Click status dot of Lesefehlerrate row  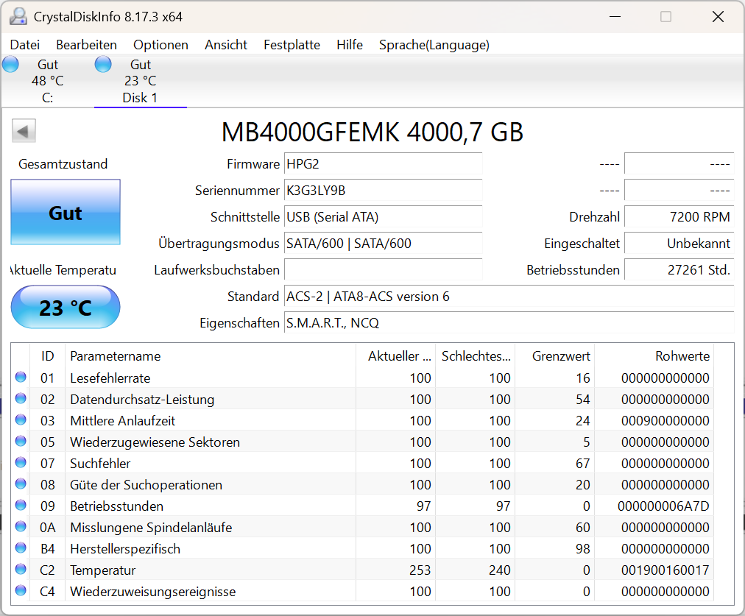(x=21, y=377)
